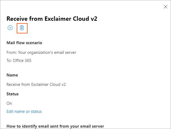Click 'Your organization's email server' text
This screenshot has height=129, width=171.
click(x=47, y=53)
